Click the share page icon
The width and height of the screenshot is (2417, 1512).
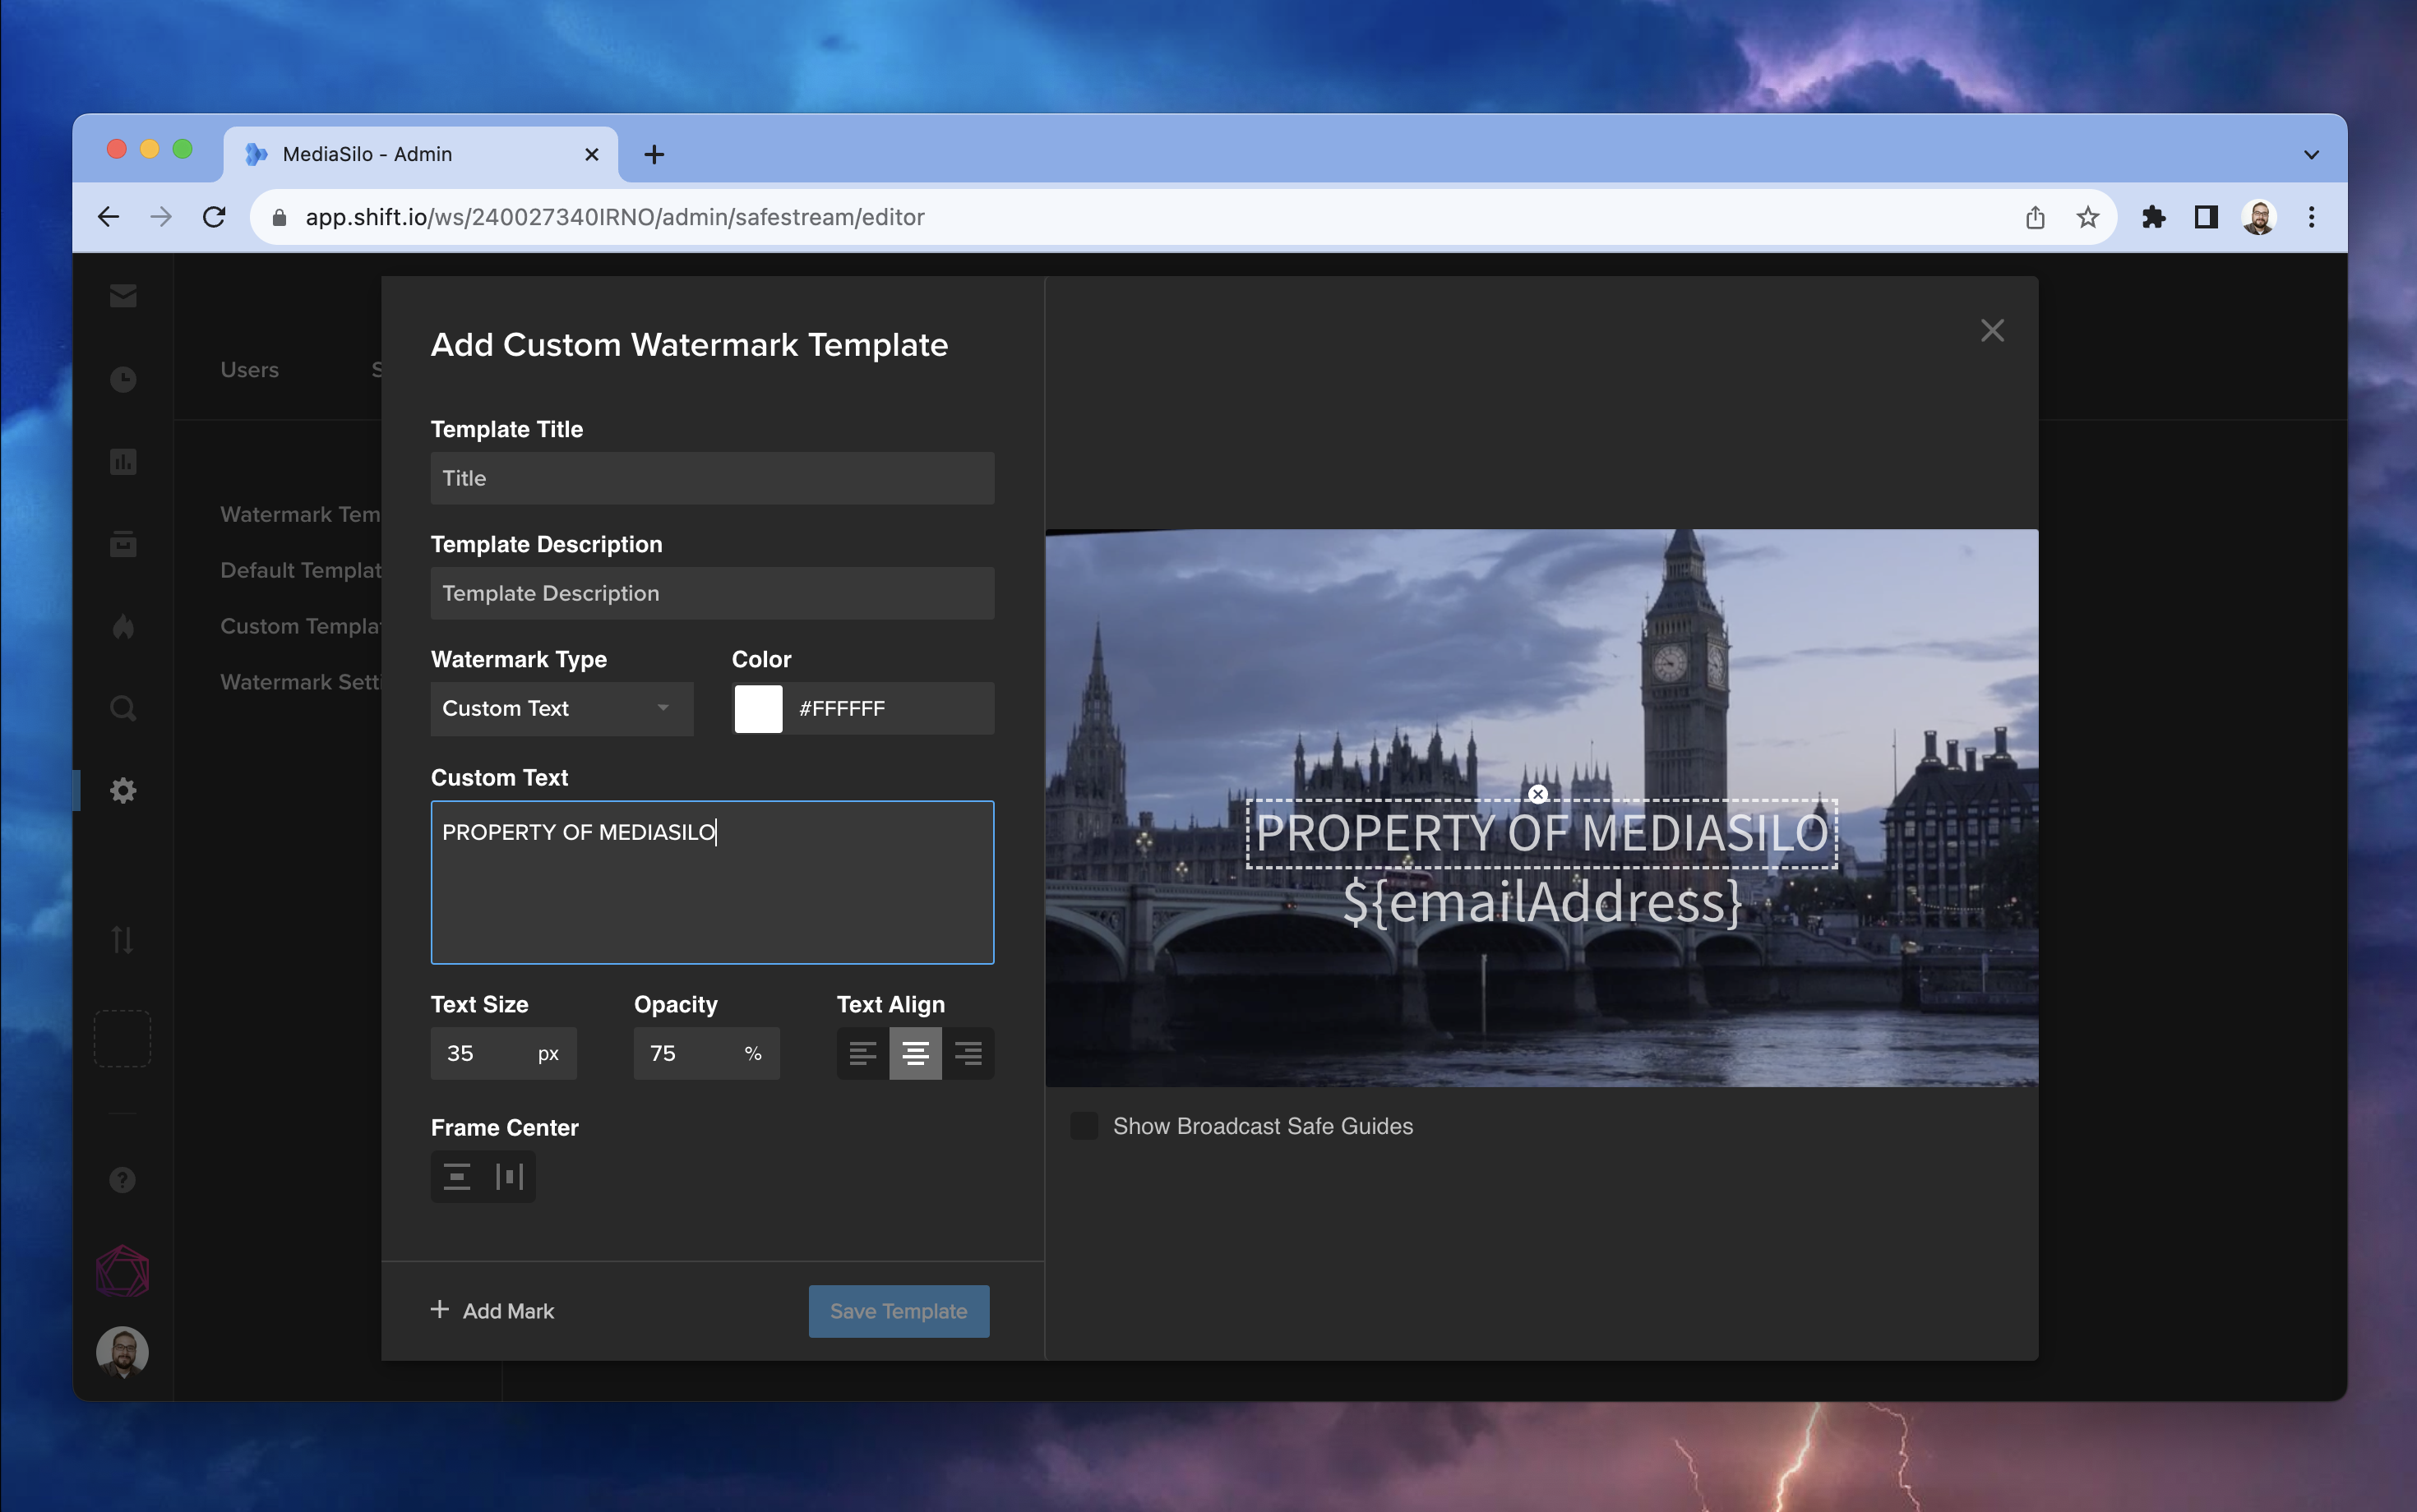(2035, 217)
